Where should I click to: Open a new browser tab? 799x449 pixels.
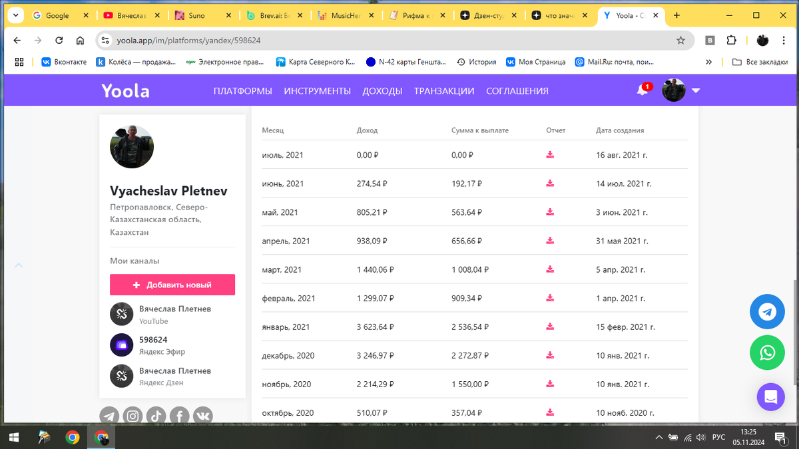click(676, 15)
